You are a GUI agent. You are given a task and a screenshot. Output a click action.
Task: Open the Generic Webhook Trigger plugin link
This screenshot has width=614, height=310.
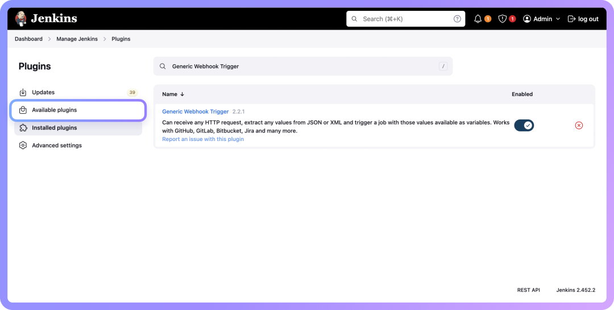pos(196,111)
